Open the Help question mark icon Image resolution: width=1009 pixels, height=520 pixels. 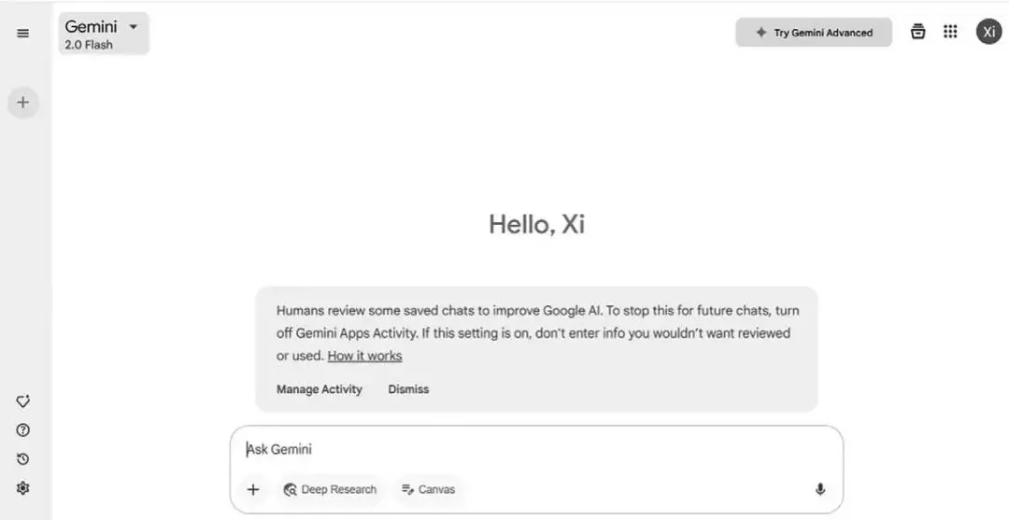pos(23,430)
